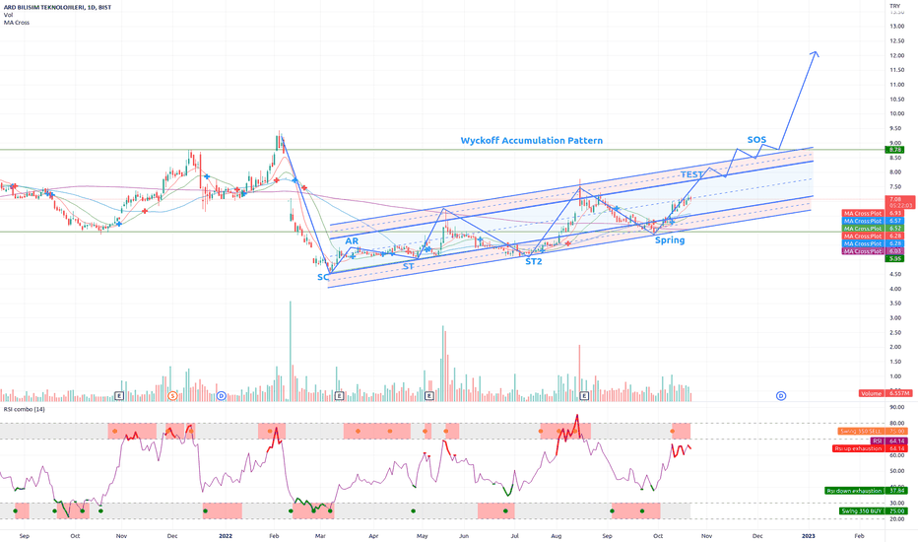Click the MA Cross:Plot label 6.52

pos(873,229)
